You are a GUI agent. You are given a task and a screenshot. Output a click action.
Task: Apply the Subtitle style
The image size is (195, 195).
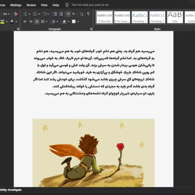pos(190,18)
